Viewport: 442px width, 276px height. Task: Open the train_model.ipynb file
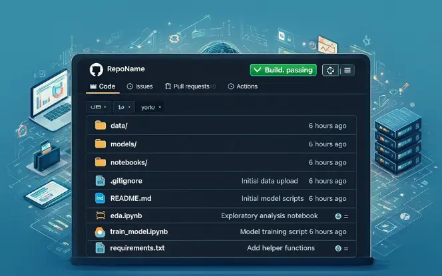pyautogui.click(x=139, y=232)
